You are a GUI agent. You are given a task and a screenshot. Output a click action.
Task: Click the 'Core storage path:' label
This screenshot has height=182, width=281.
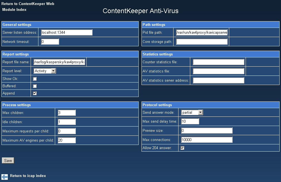point(157,42)
